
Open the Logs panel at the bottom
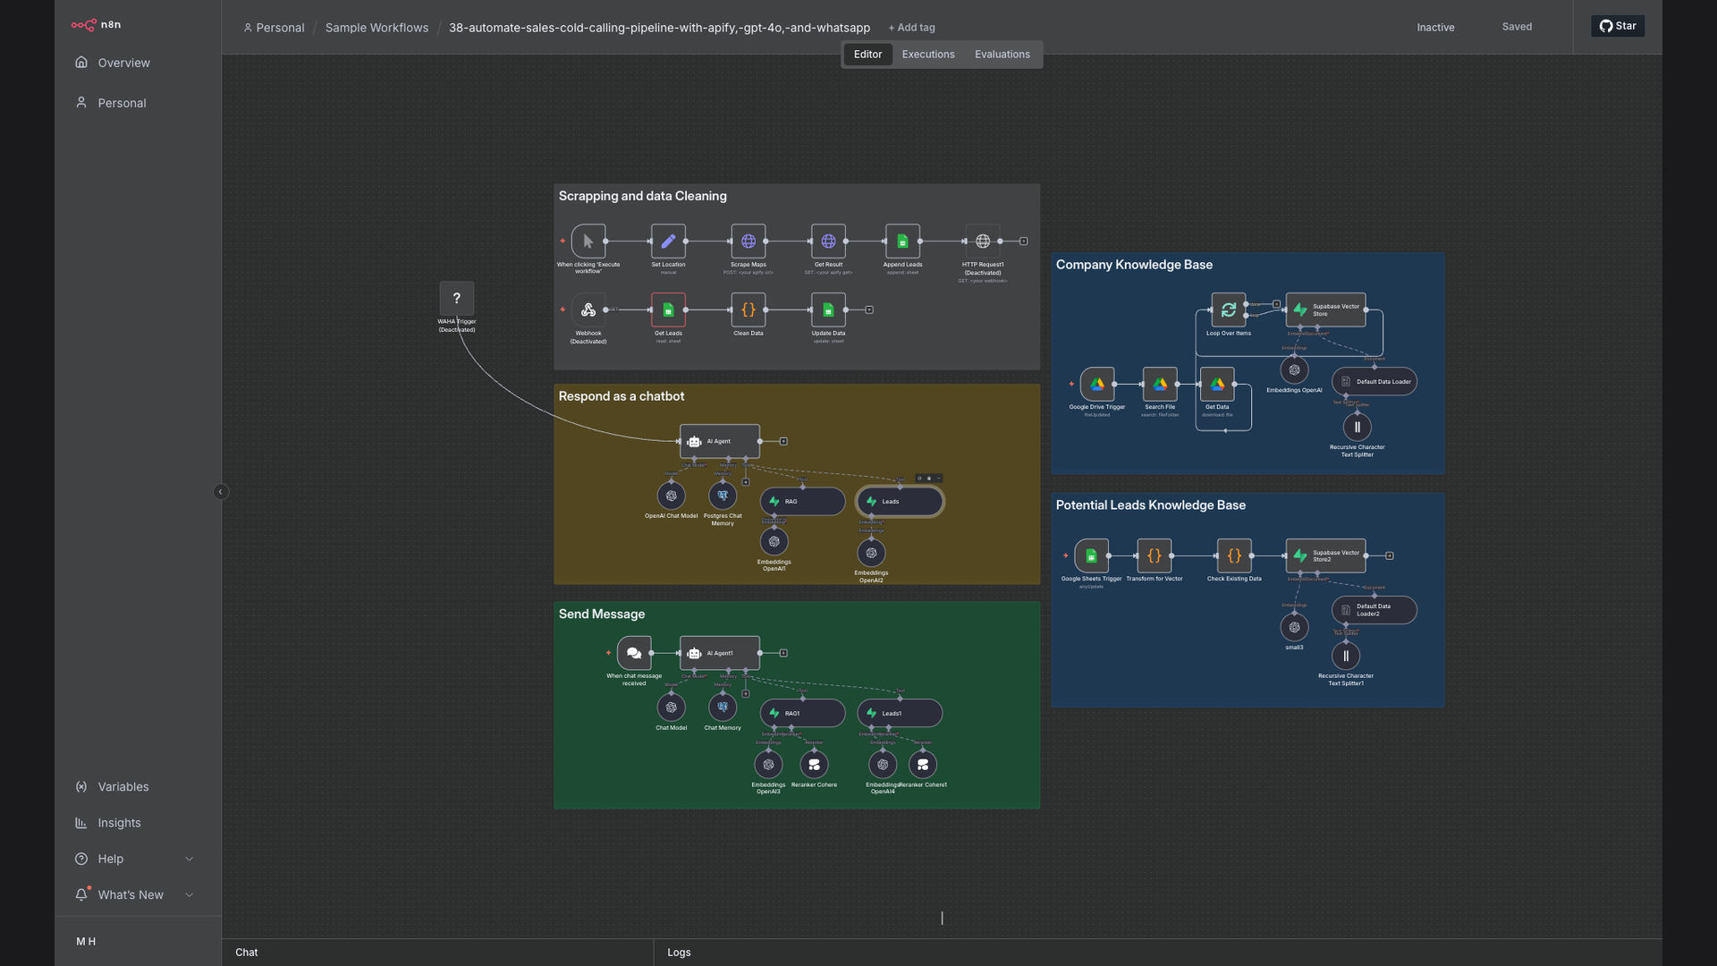pos(679,953)
